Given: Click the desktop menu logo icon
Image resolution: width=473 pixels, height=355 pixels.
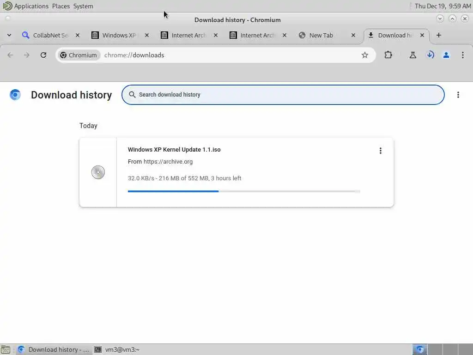Looking at the screenshot, I should (7, 6).
